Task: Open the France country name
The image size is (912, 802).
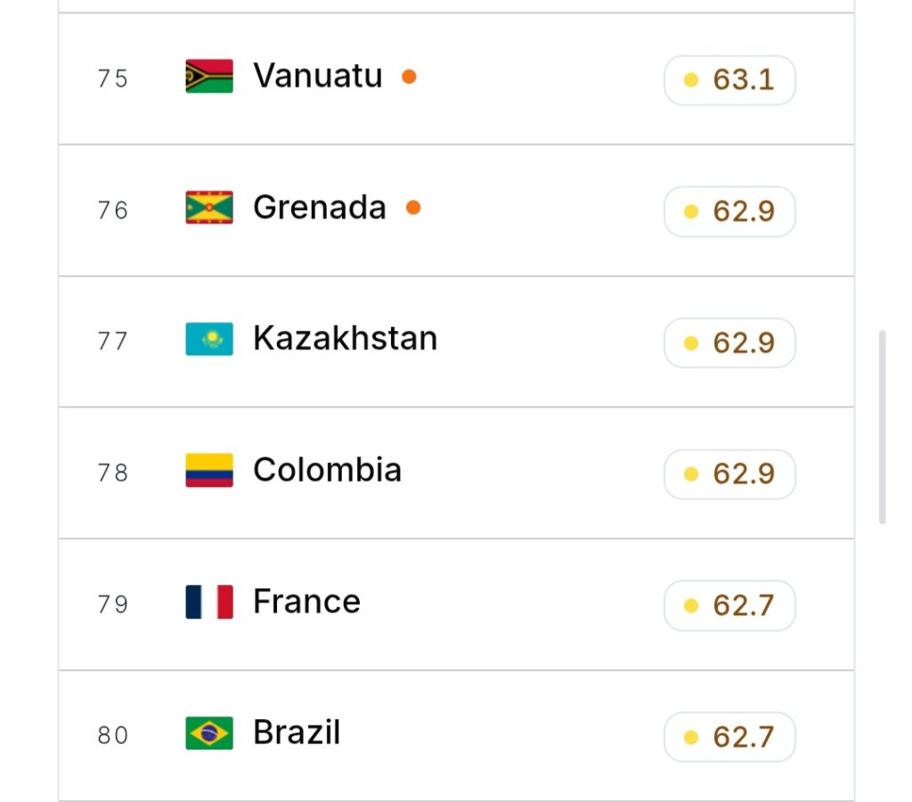Action: click(306, 601)
